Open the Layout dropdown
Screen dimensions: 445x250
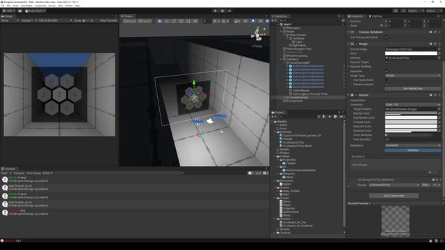(434, 11)
